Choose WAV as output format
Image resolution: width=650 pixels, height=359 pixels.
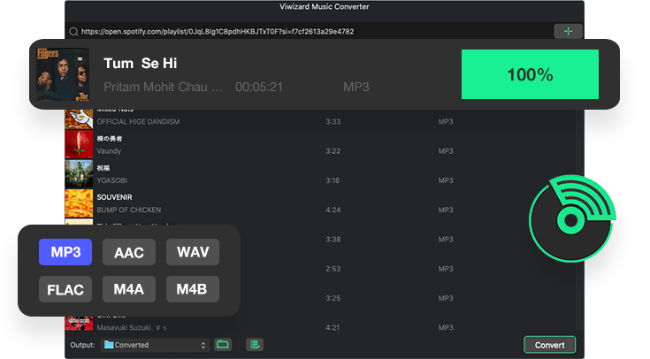coord(193,252)
